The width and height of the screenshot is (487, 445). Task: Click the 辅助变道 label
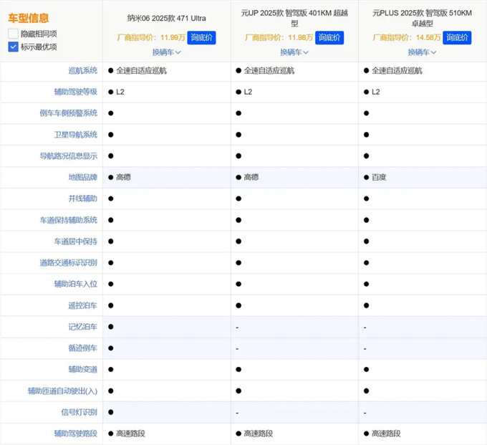(x=83, y=370)
